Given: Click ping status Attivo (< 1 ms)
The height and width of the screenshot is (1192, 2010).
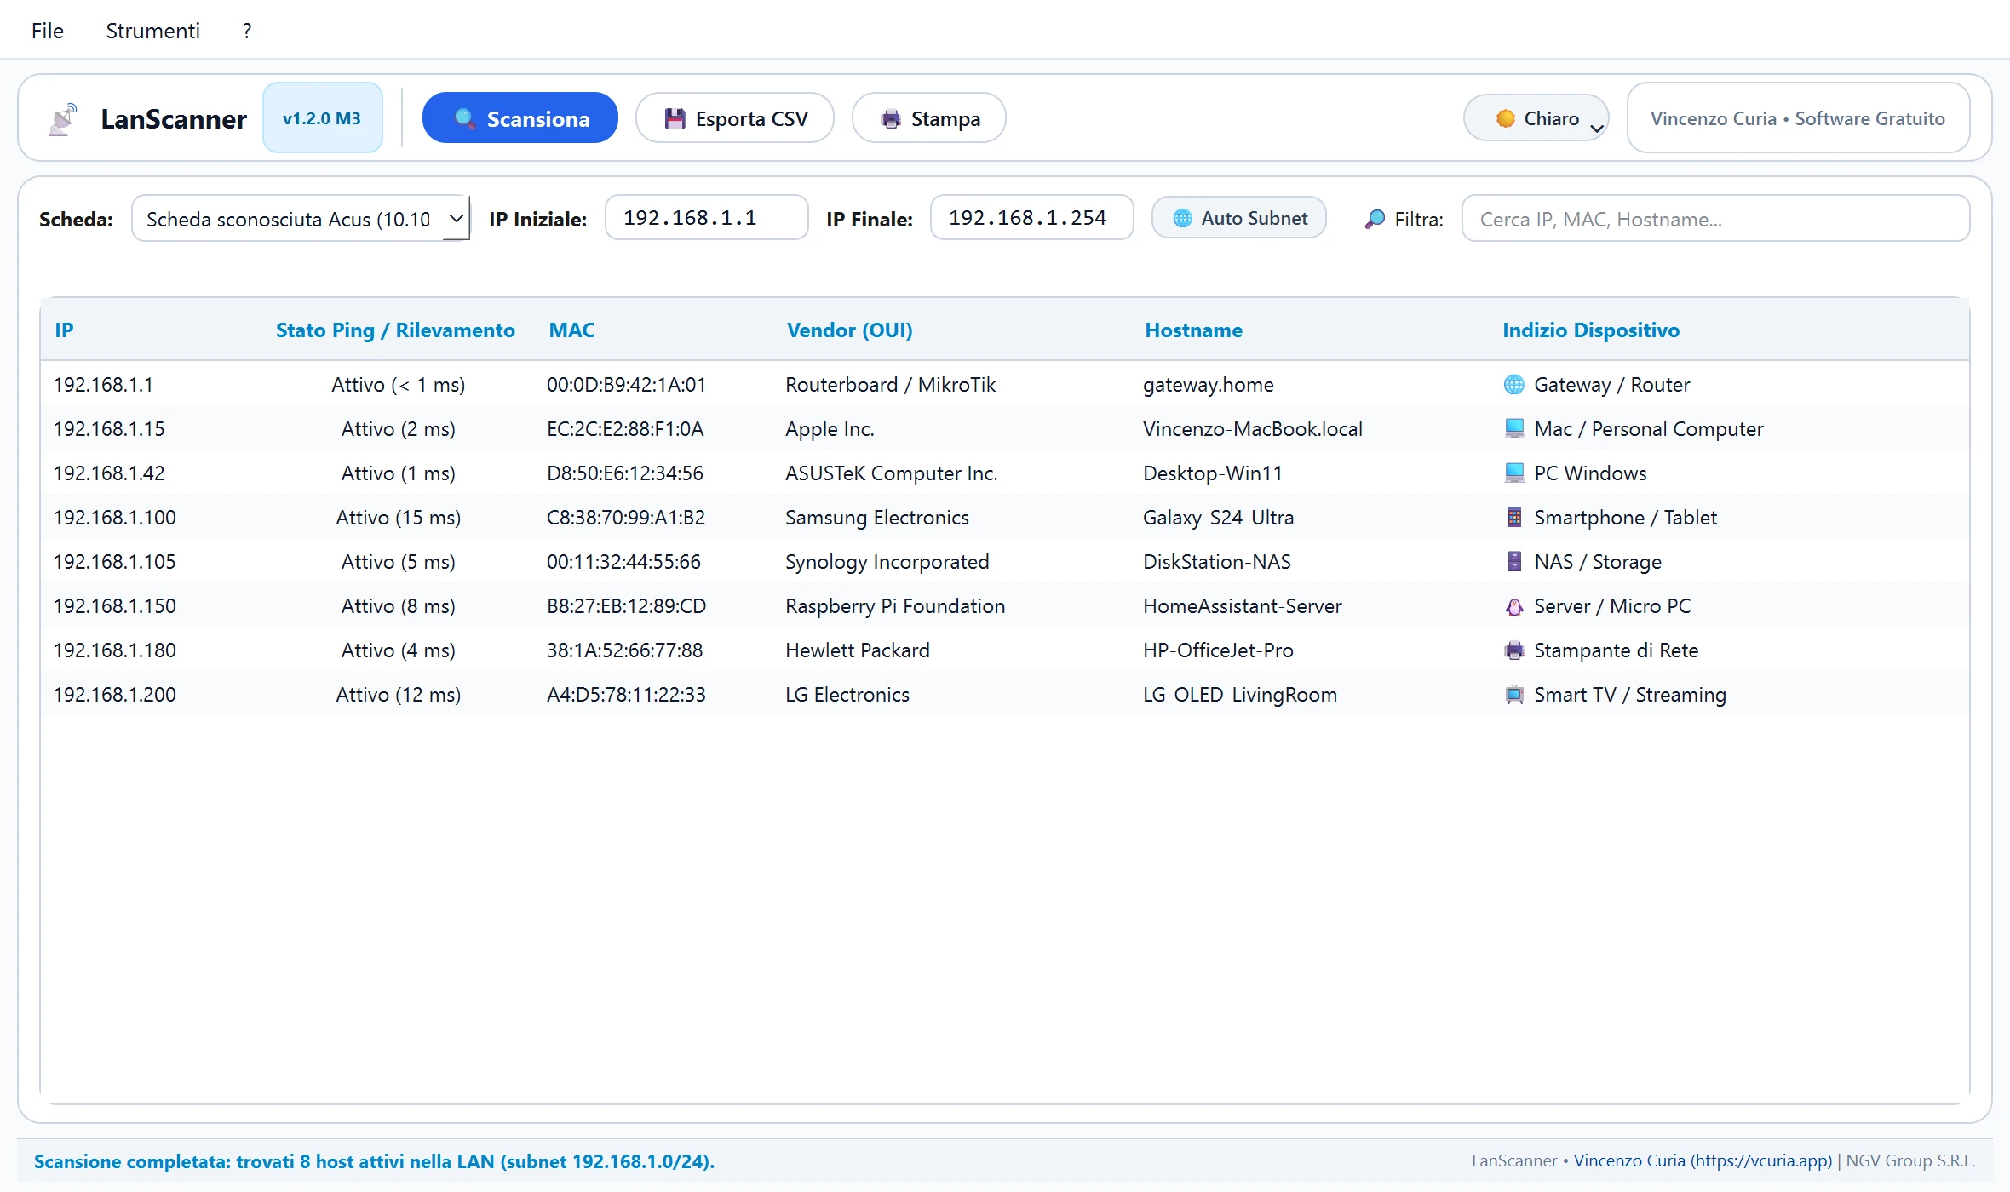Looking at the screenshot, I should click(x=398, y=385).
